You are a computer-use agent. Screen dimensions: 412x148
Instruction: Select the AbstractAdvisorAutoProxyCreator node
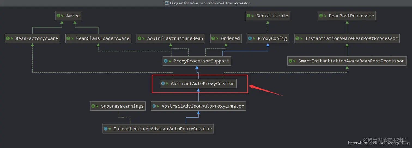tap(198, 106)
